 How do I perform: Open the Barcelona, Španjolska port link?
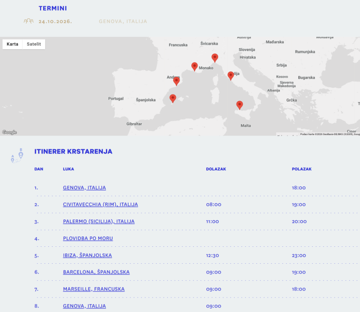[96, 272]
